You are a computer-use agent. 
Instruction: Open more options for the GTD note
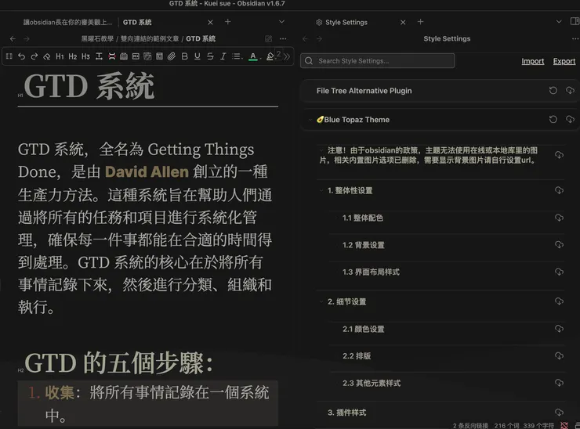(283, 38)
